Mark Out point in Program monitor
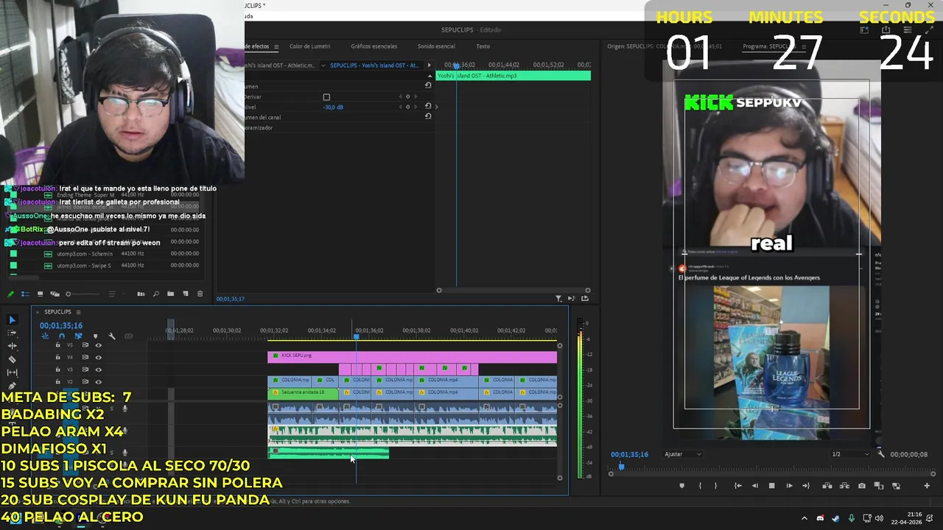943x530 pixels. click(715, 486)
